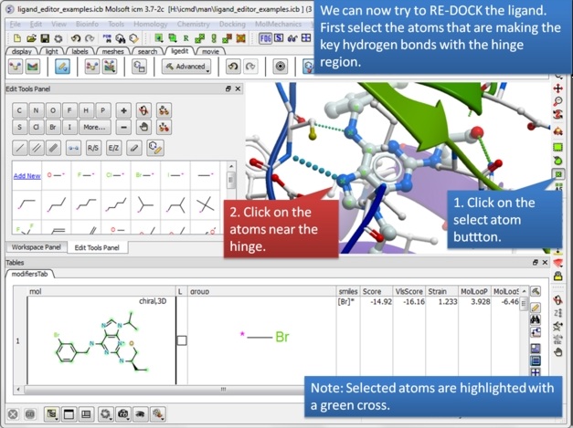The image size is (573, 428).
Task: Close the Edit Tools Panel
Action: (x=238, y=89)
